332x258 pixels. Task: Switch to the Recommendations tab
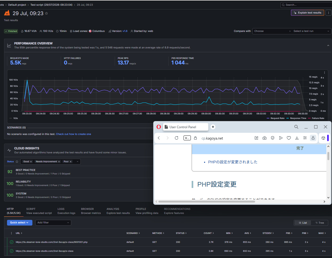click(x=177, y=211)
